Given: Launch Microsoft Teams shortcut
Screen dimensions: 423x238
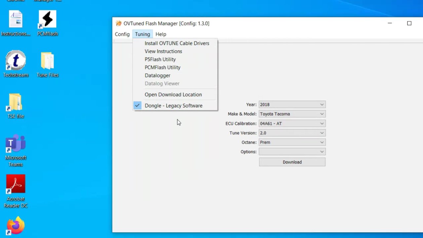Looking at the screenshot, I should 16,150.
